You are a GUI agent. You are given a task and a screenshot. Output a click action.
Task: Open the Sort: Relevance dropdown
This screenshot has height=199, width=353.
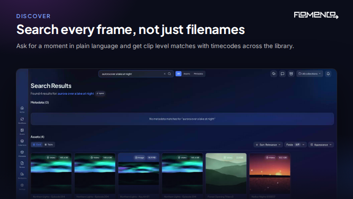pyautogui.click(x=268, y=145)
